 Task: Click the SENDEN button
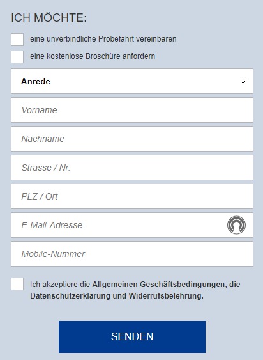[132, 337]
